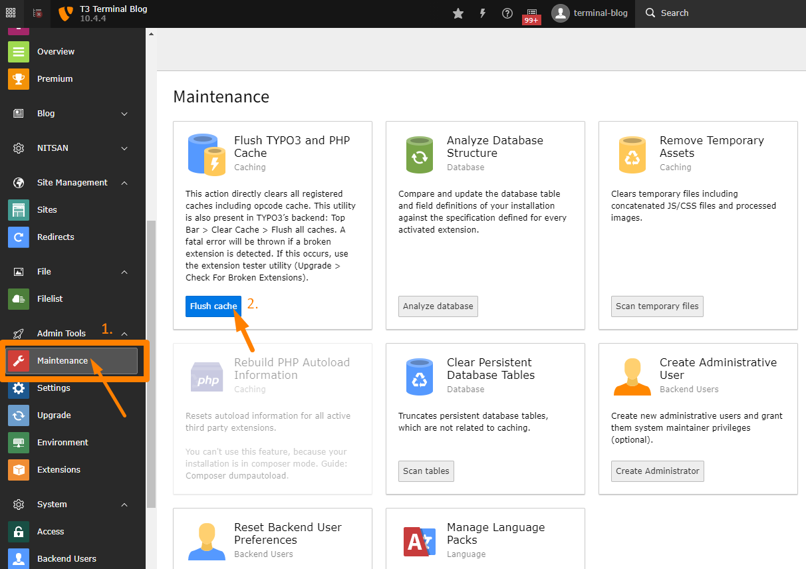806x569 pixels.
Task: Open the terminal-blog user menu
Action: pos(590,13)
